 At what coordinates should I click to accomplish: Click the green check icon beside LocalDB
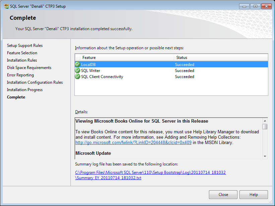click(77, 64)
